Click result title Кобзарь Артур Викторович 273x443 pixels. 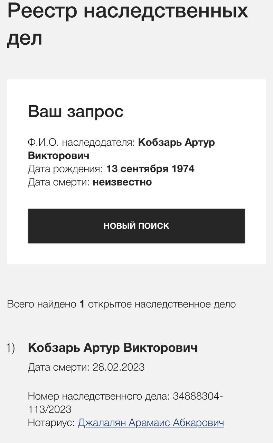click(113, 348)
